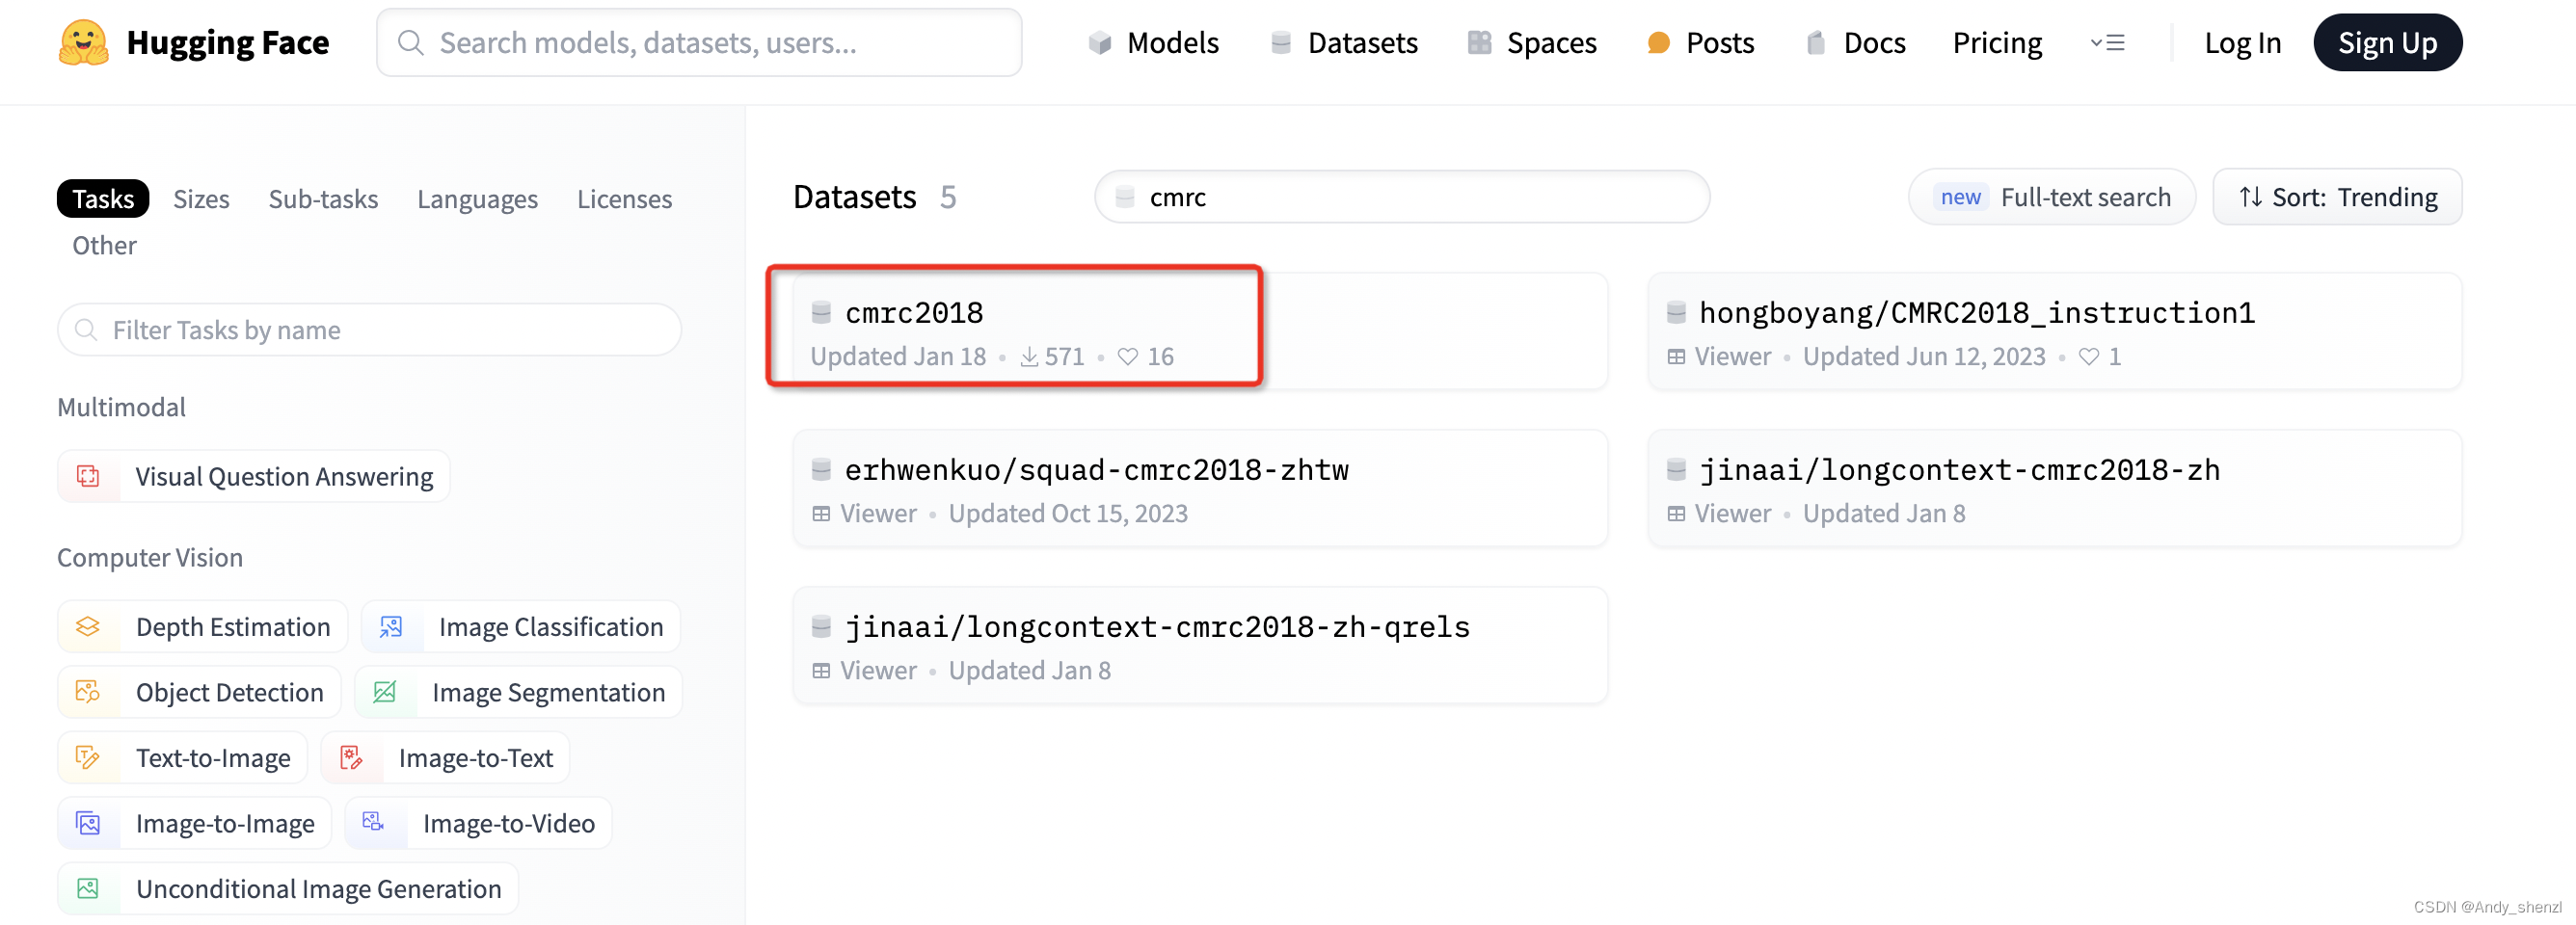Image resolution: width=2576 pixels, height=925 pixels.
Task: Select the Unconditional Image Generation task filter
Action: click(288, 889)
